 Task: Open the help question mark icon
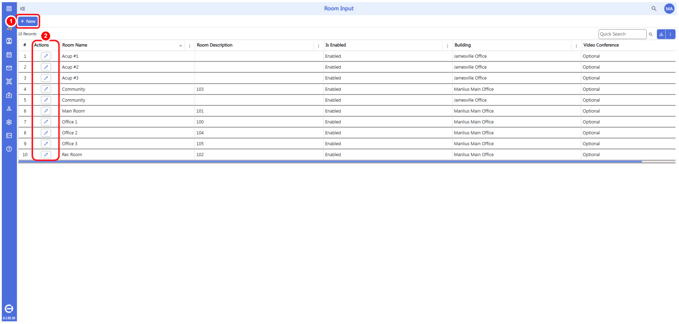(x=9, y=149)
